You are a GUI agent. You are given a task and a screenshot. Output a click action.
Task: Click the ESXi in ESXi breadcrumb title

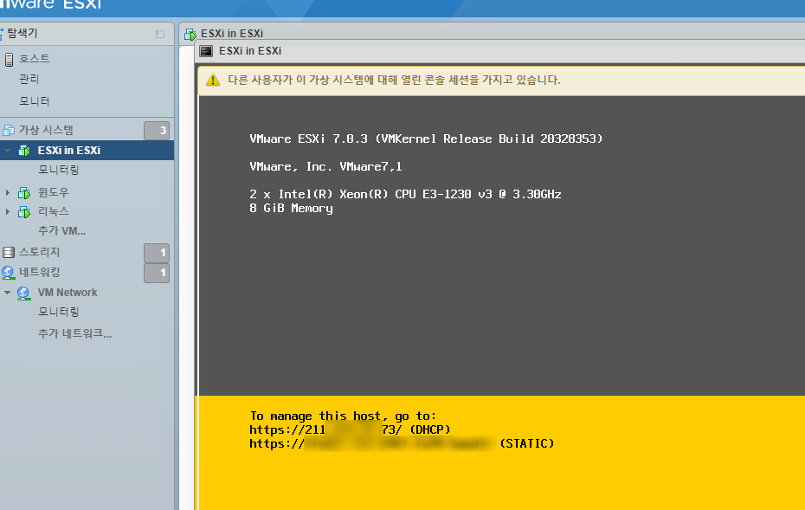click(x=231, y=34)
